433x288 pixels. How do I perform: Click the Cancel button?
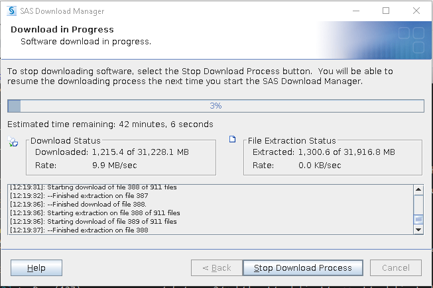(395, 267)
